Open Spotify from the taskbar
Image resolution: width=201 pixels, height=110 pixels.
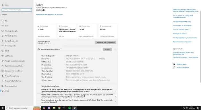(69, 108)
